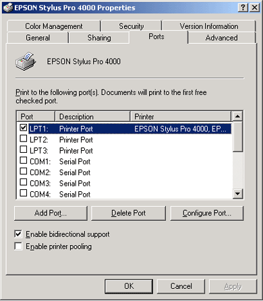Screen dimensions: 263x301
Task: Click the Delete Port button
Action: pyautogui.click(x=128, y=213)
